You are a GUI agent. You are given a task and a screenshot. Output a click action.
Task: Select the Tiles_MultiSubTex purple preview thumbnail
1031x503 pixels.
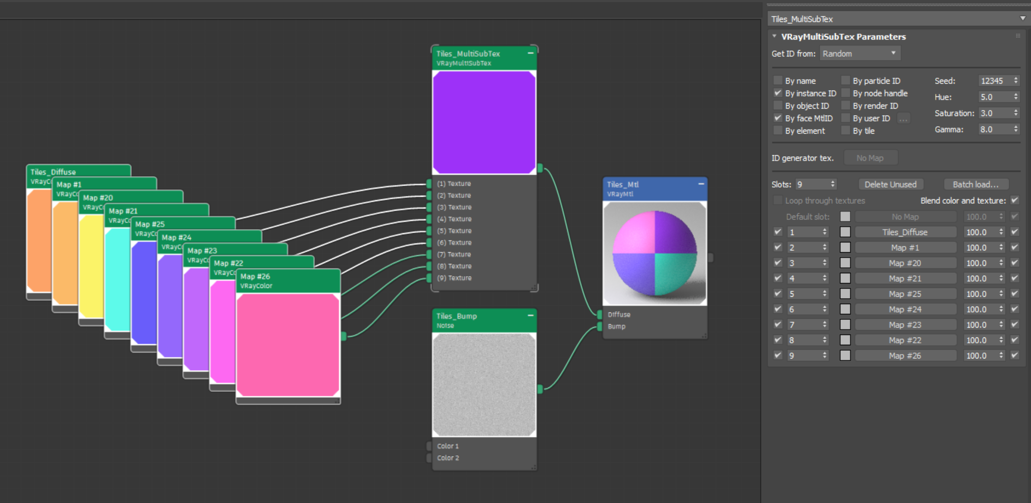484,122
